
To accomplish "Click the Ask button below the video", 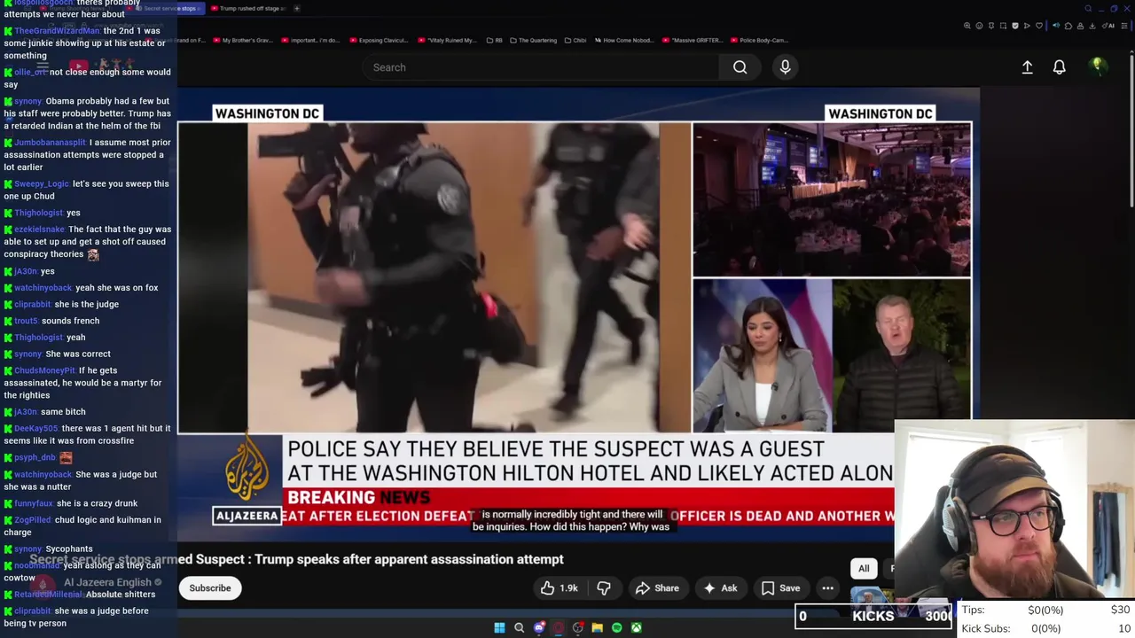I will click(x=720, y=588).
